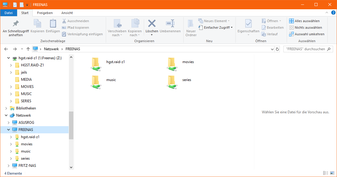Open the series network share
The image size is (337, 177).
[x=179, y=82]
